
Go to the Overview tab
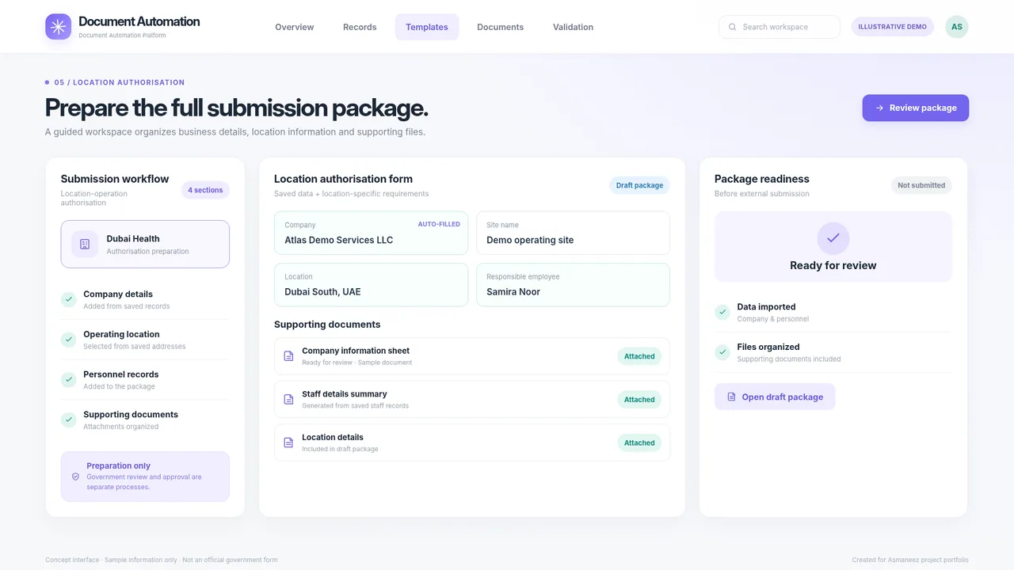(295, 27)
